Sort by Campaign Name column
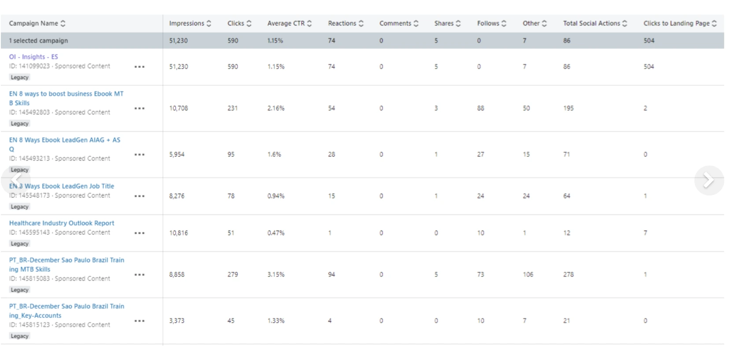Viewport: 730px width, 346px height. point(37,23)
